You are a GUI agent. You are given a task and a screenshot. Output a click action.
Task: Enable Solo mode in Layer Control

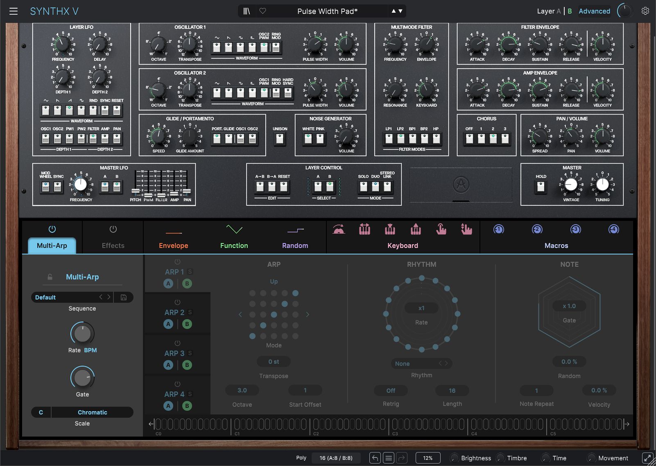[363, 187]
